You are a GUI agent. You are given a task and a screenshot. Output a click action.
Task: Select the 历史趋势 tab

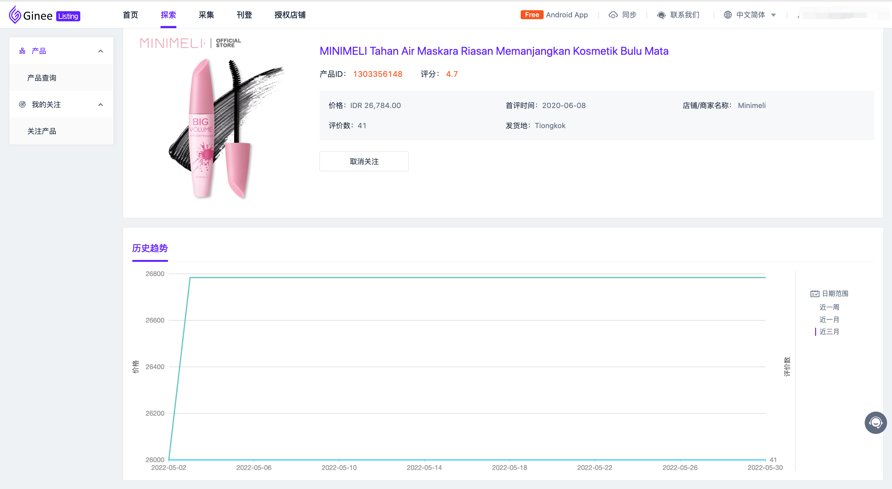(x=150, y=248)
